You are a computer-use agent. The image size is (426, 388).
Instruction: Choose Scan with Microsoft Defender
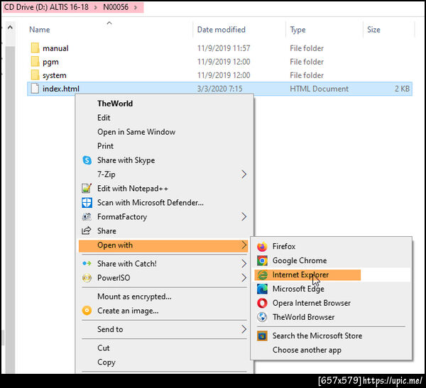click(x=151, y=203)
